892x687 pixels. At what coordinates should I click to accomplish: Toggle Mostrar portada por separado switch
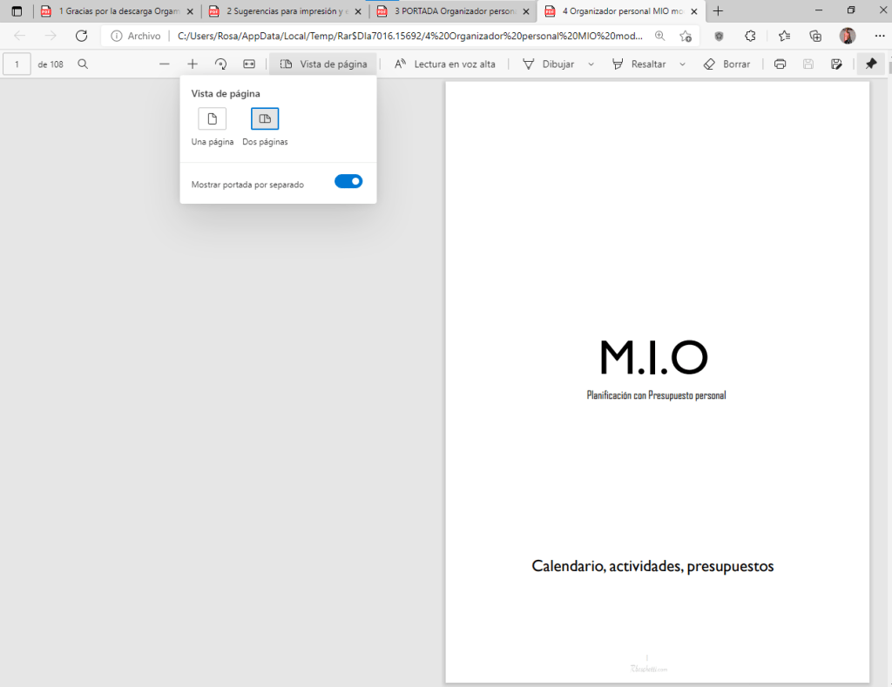coord(348,181)
